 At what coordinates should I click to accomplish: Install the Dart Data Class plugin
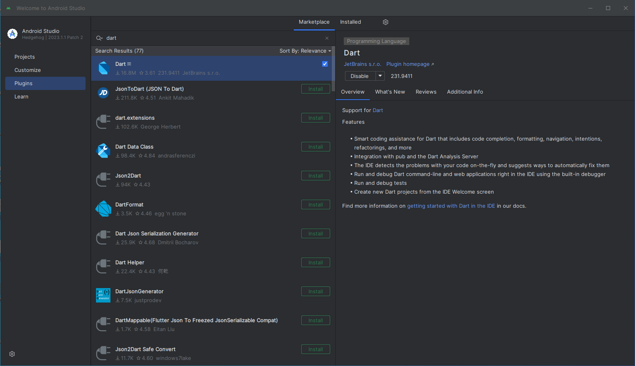(x=316, y=147)
